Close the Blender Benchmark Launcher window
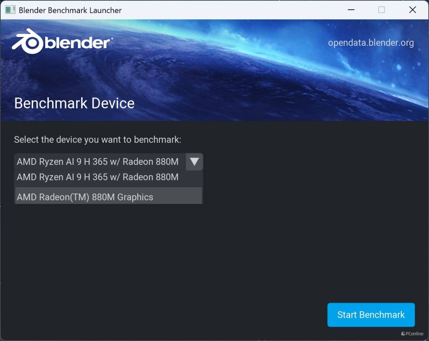This screenshot has height=341, width=429. 412,10
